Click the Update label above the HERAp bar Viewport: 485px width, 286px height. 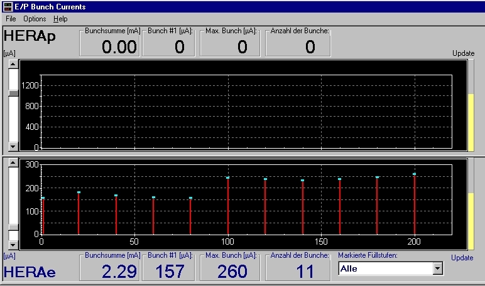tap(464, 53)
